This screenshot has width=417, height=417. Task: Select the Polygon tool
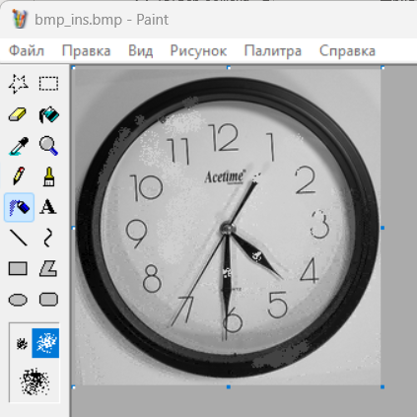(48, 268)
